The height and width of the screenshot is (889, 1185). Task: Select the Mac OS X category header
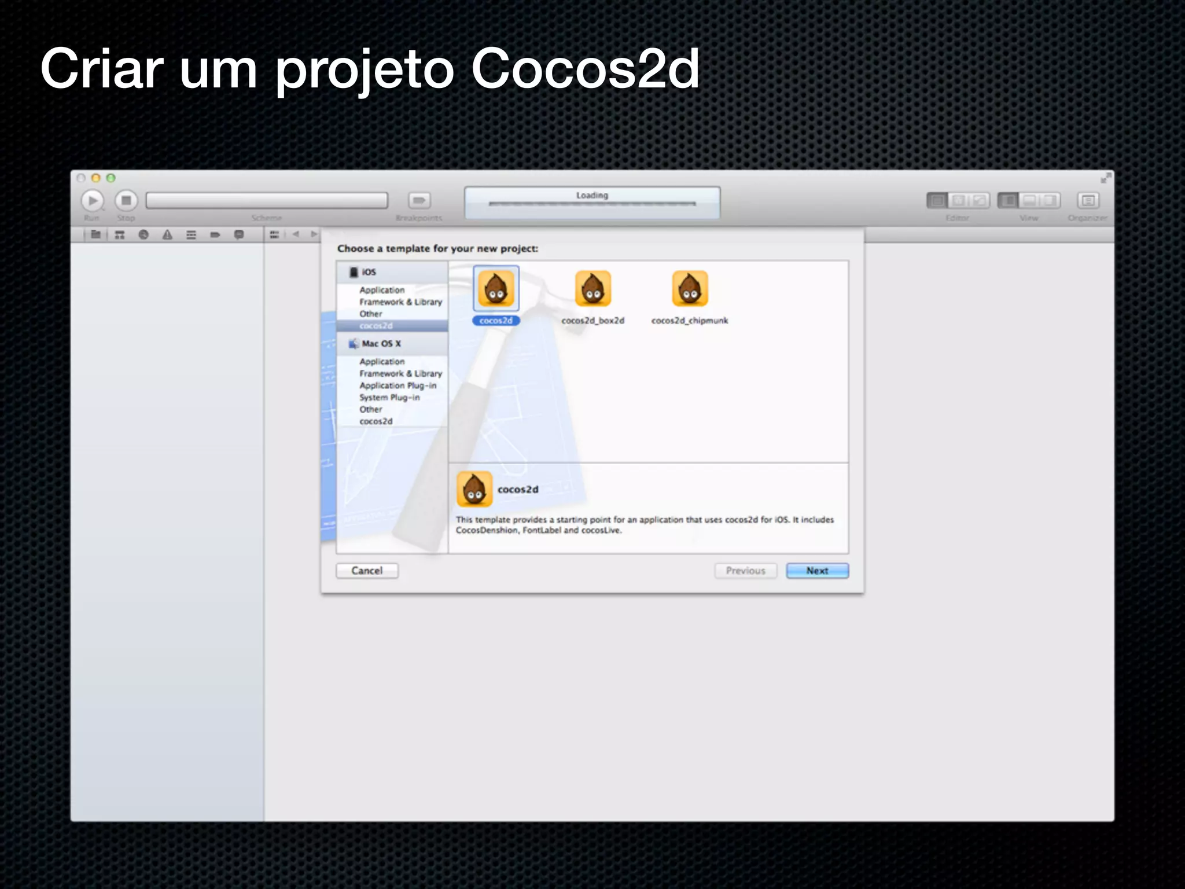392,344
